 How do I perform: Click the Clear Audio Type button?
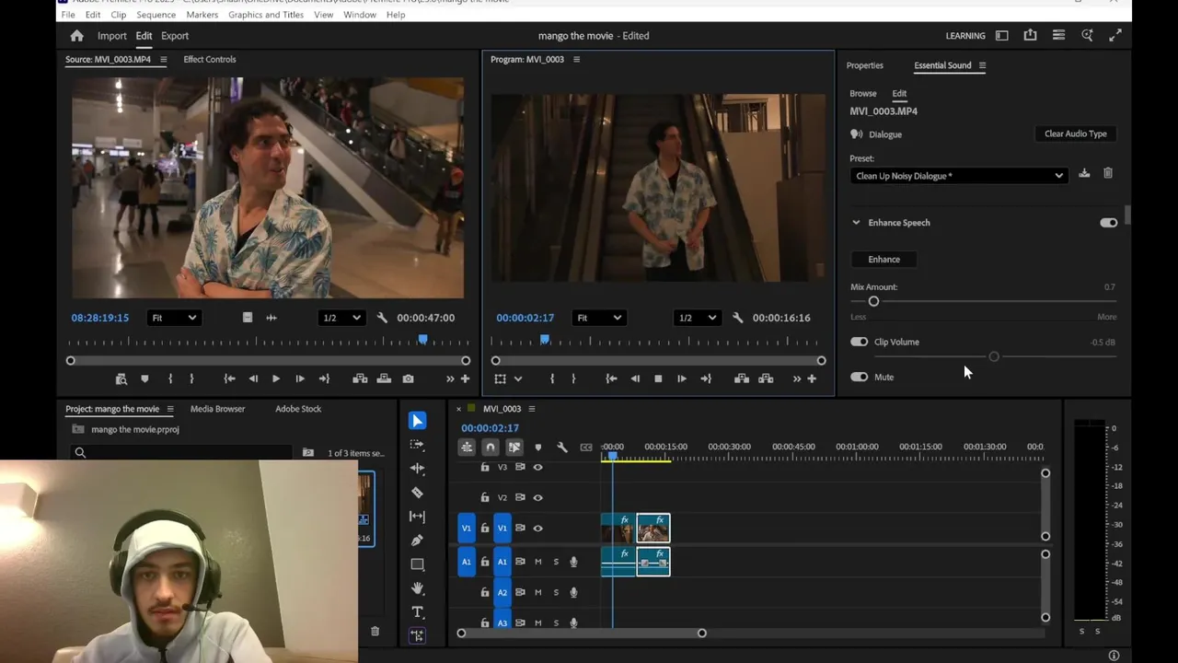pos(1076,134)
